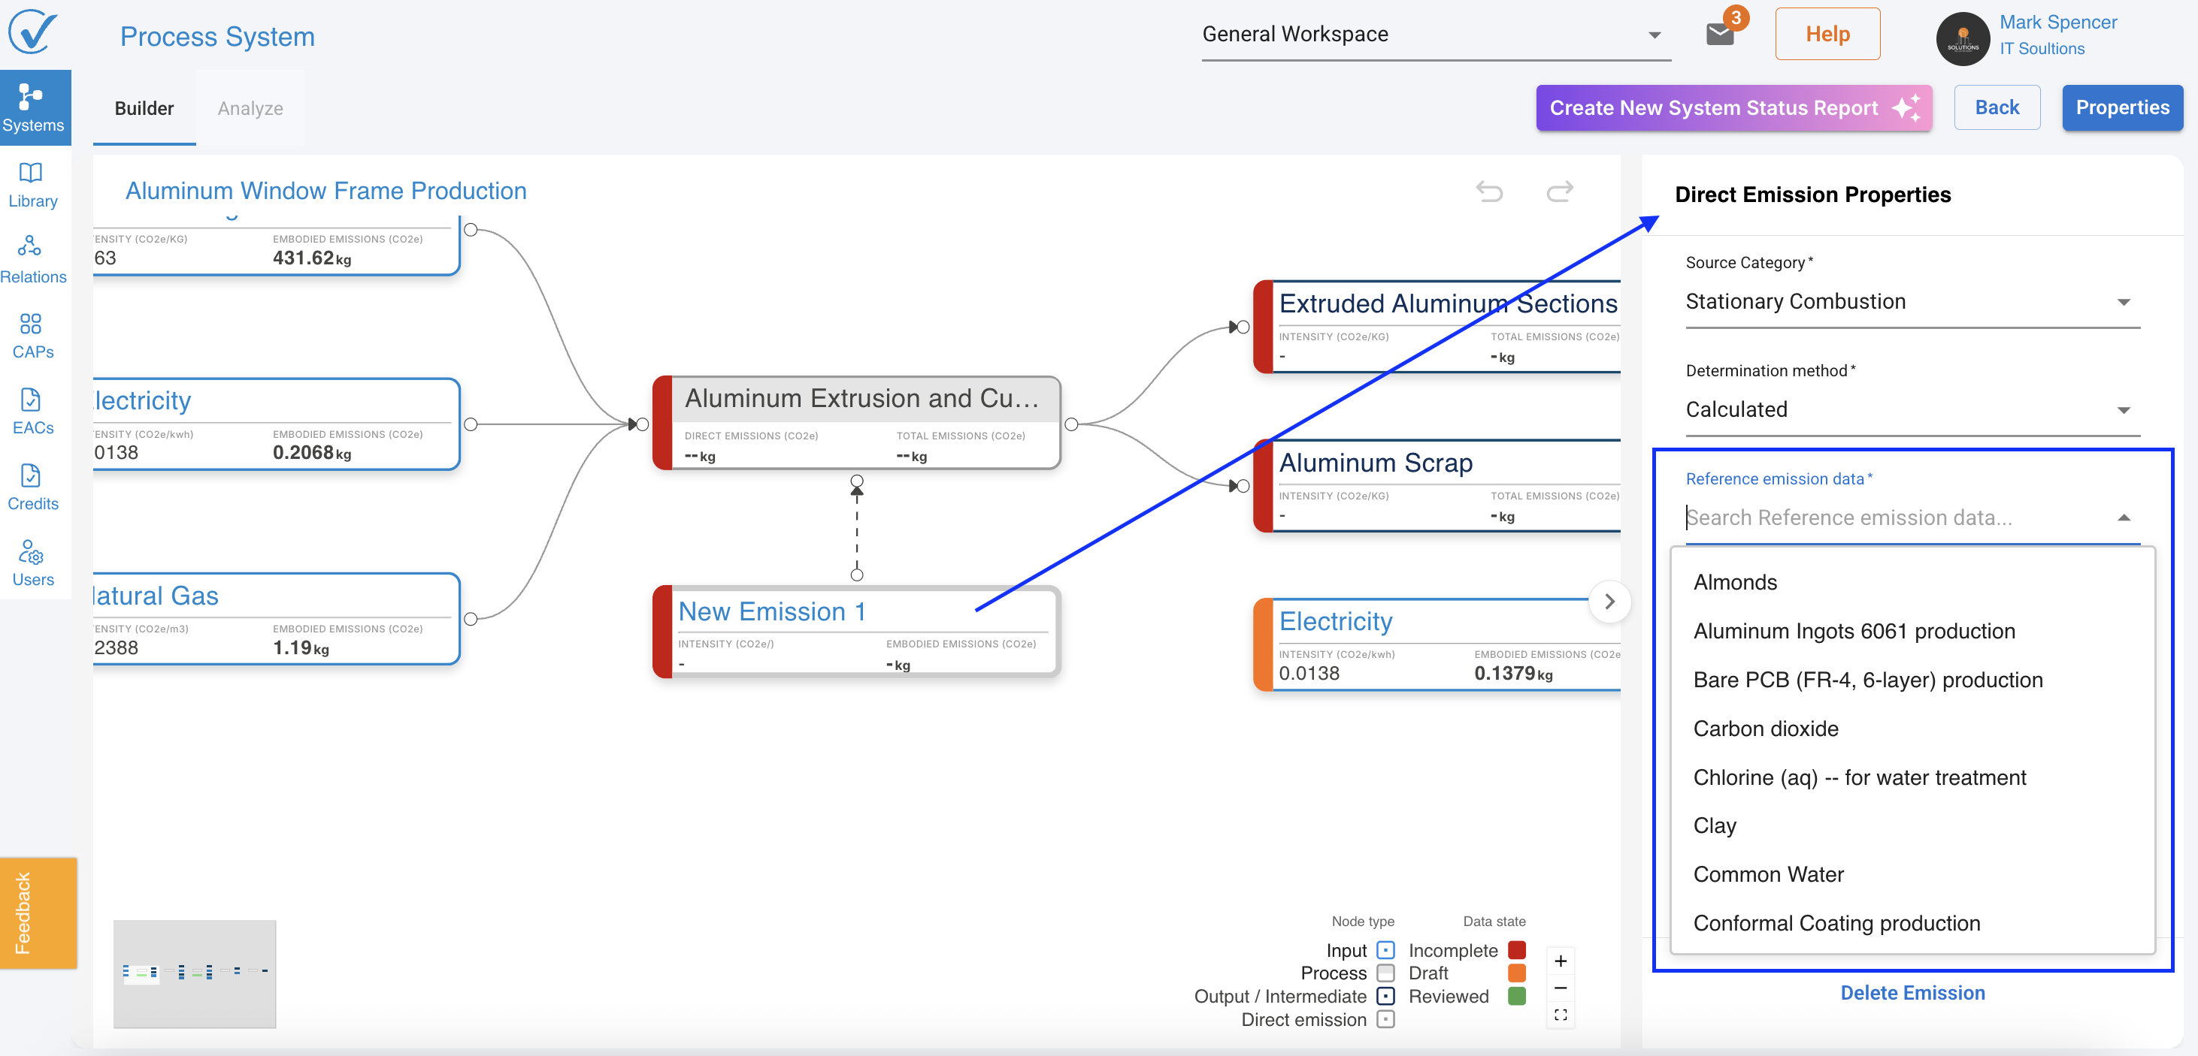Click the fit-to-view canvas icon
Screen dimensions: 2198x1056
(1560, 1014)
